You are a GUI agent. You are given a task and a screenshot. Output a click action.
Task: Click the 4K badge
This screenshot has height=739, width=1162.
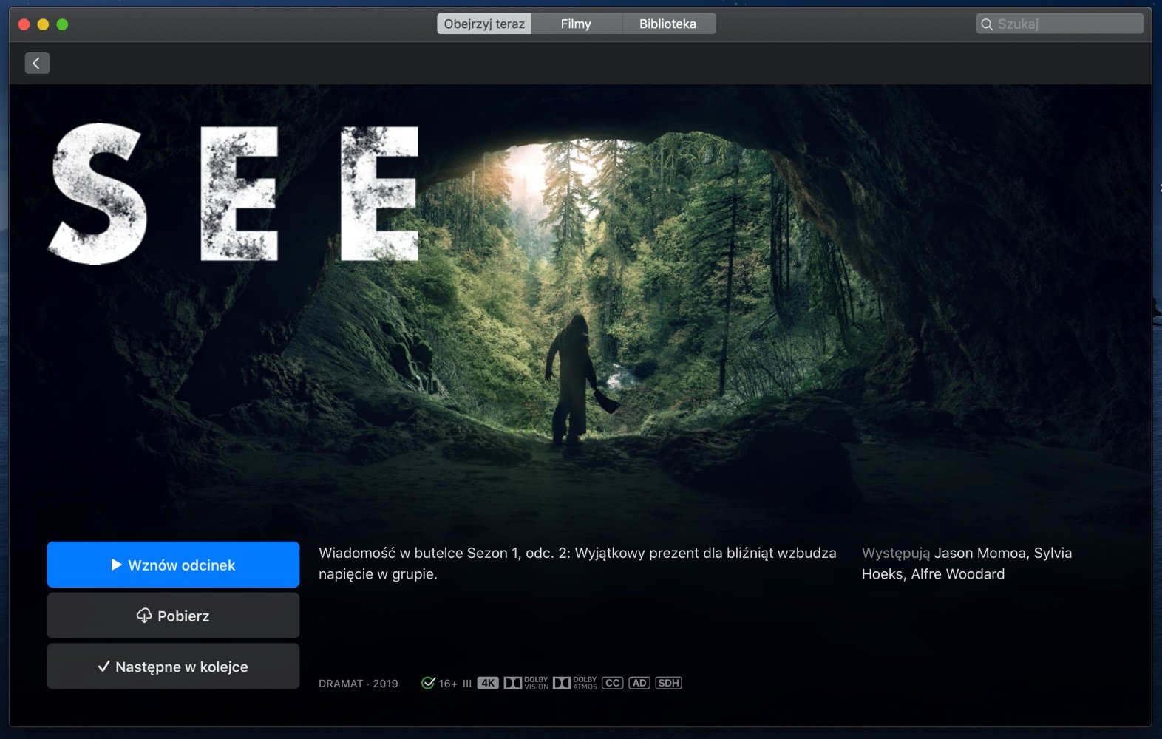pos(488,683)
